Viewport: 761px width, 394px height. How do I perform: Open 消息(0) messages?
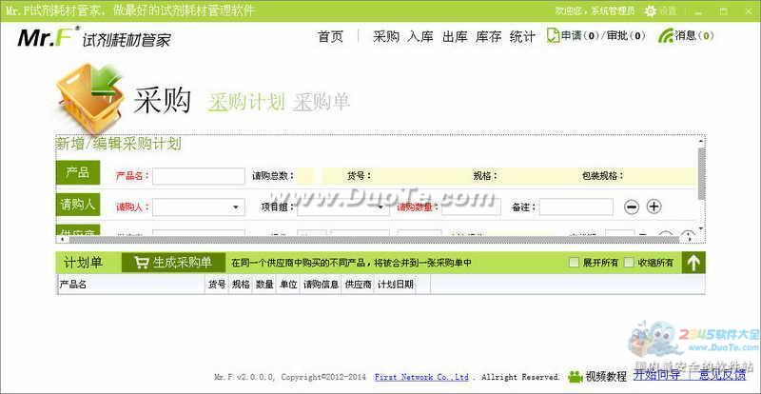coord(694,35)
